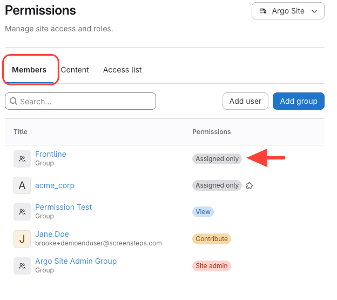This screenshot has width=337, height=300.
Task: Click the Site admin permission badge
Action: (x=212, y=266)
